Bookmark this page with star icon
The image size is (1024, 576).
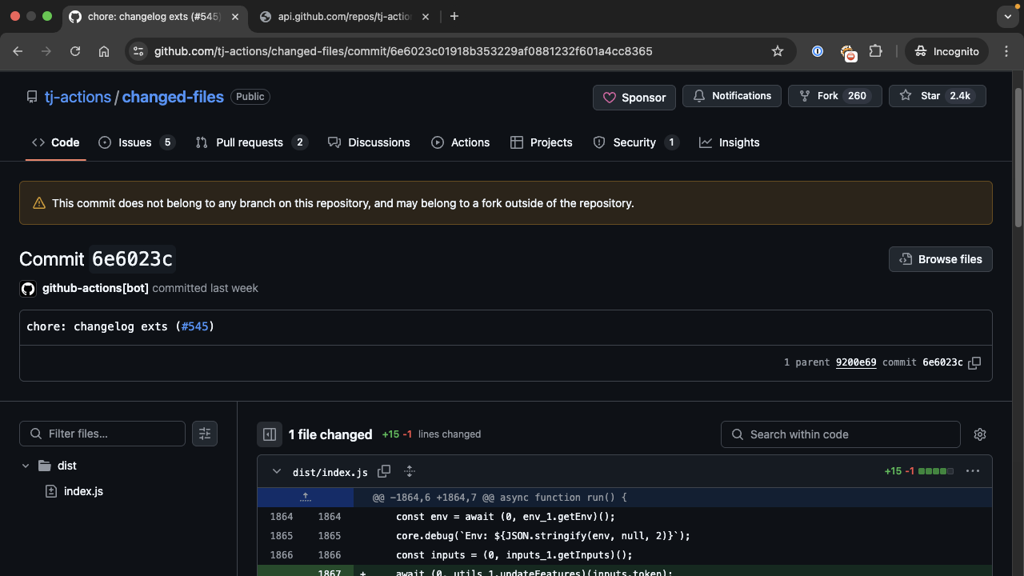pos(777,51)
